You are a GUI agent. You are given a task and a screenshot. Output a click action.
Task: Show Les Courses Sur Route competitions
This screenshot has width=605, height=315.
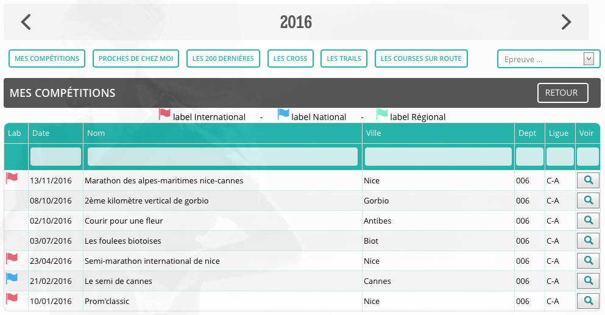(421, 59)
